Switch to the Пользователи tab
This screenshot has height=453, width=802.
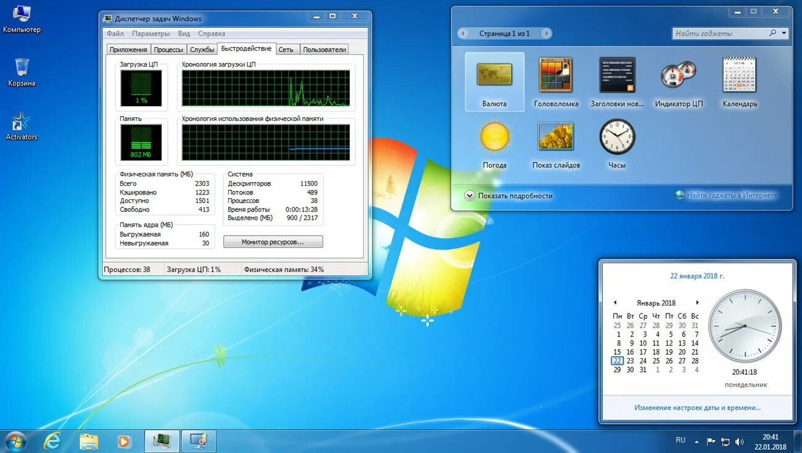[x=325, y=49]
